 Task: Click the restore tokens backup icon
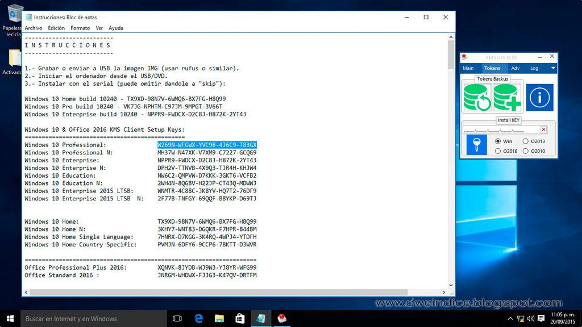click(x=477, y=97)
